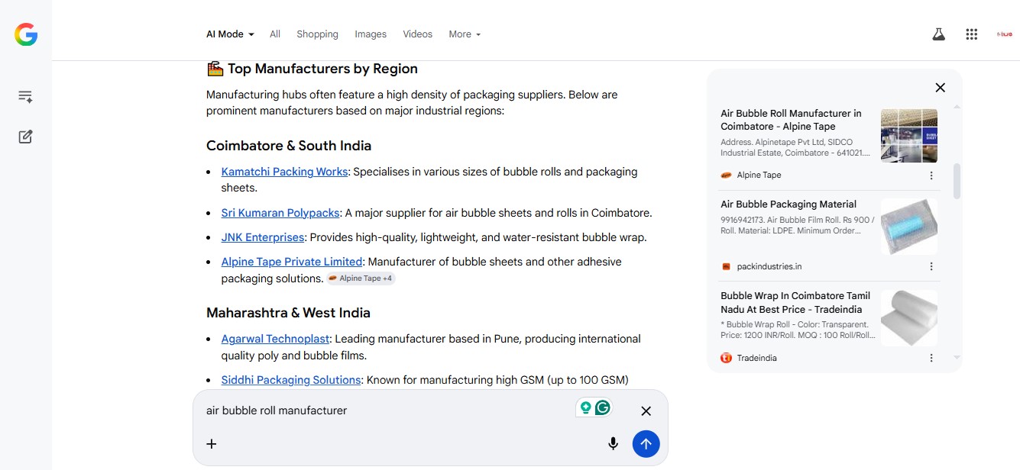This screenshot has height=470, width=1020.
Task: Switch to the Shopping tab
Action: pyautogui.click(x=317, y=34)
